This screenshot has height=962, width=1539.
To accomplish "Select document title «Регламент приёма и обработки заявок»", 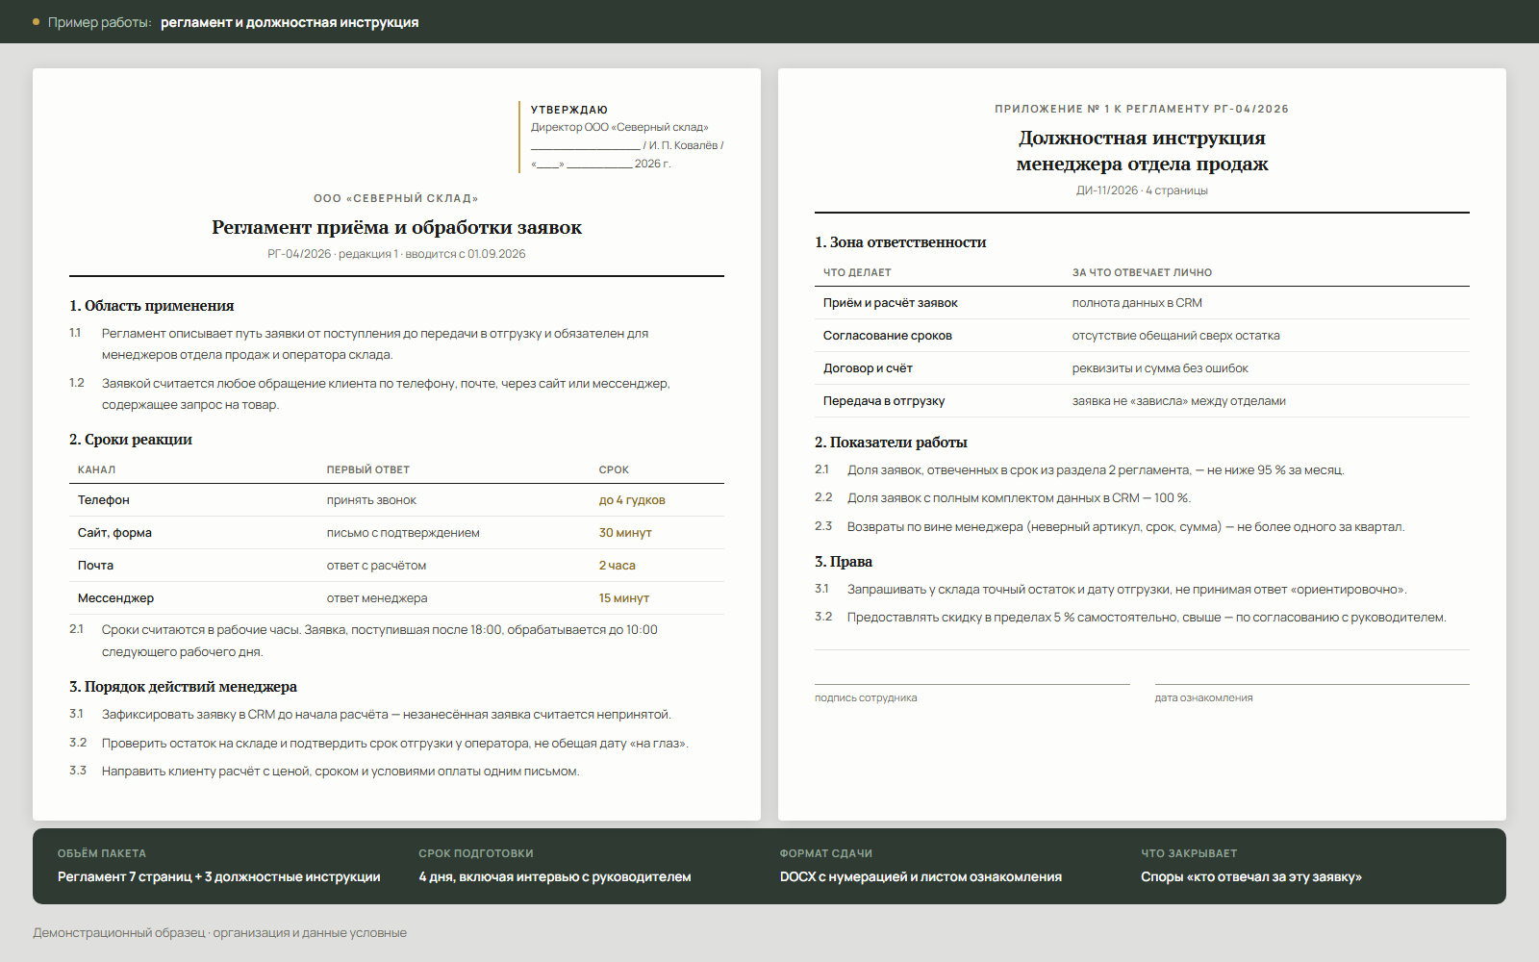I will (x=396, y=227).
